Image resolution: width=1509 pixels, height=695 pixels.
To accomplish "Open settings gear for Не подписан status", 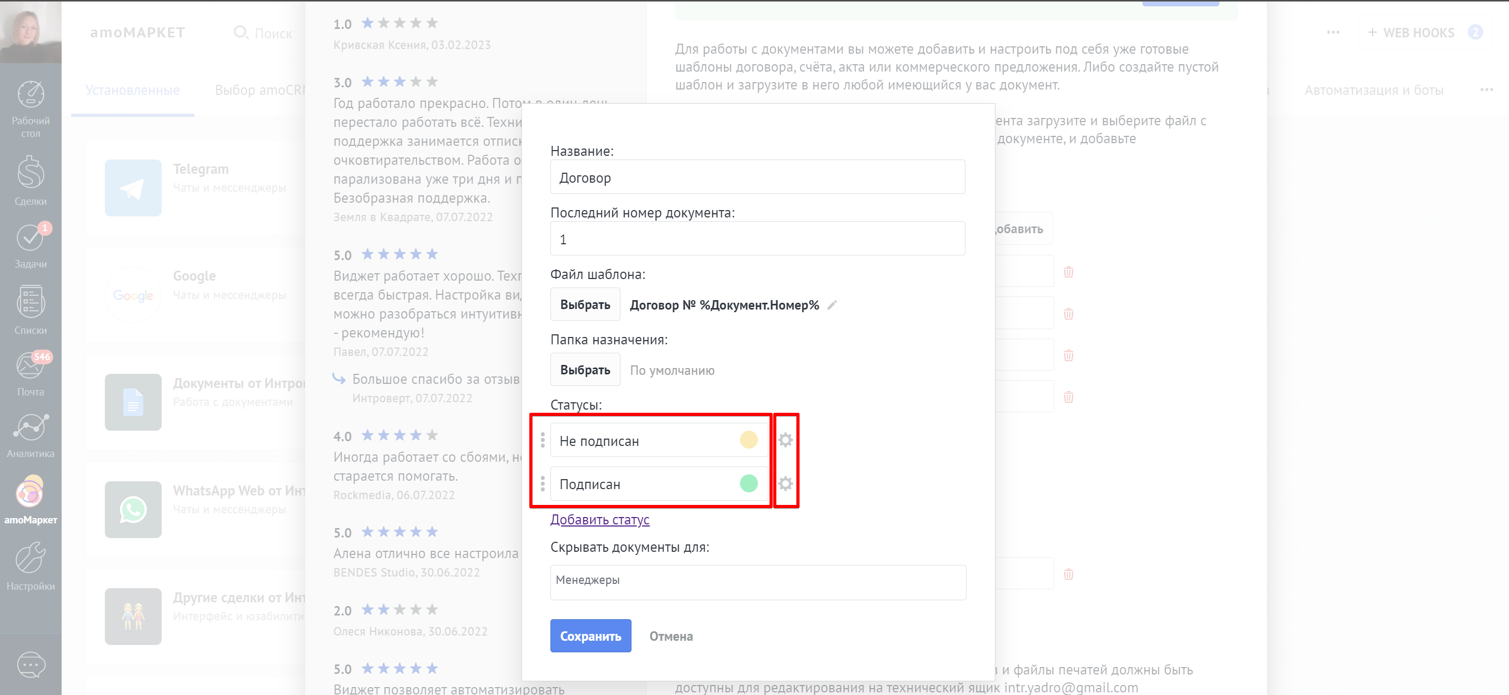I will click(785, 440).
